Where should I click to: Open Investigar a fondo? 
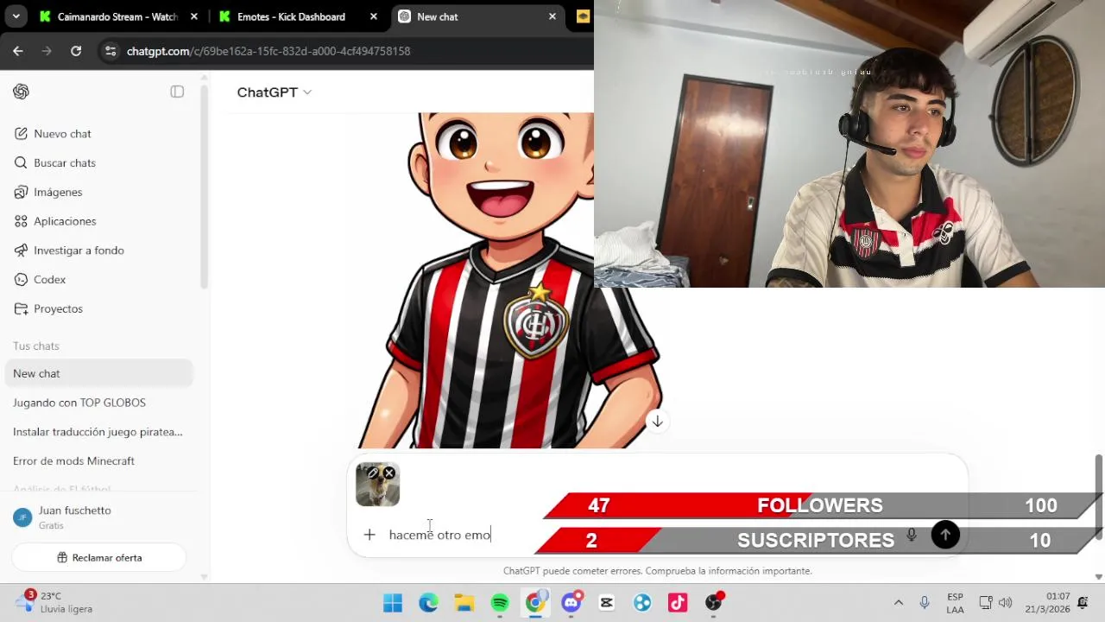point(99,251)
